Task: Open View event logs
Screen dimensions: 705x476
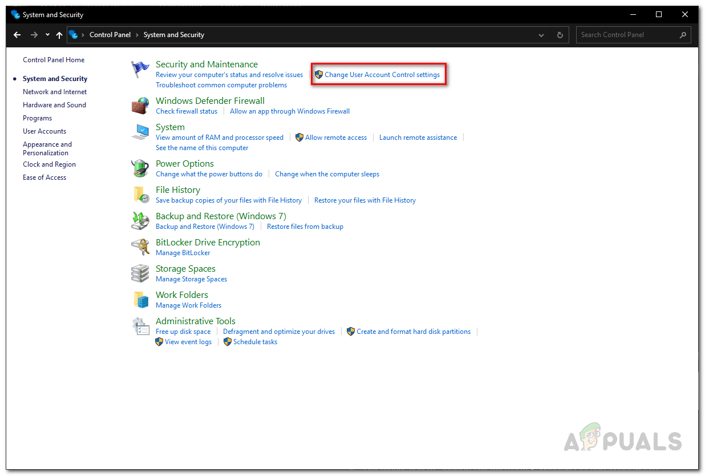Action: pyautogui.click(x=188, y=342)
